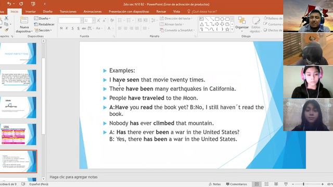The width and height of the screenshot is (333, 187).
Task: Open the font size dropdown arrow
Action: [94, 20]
